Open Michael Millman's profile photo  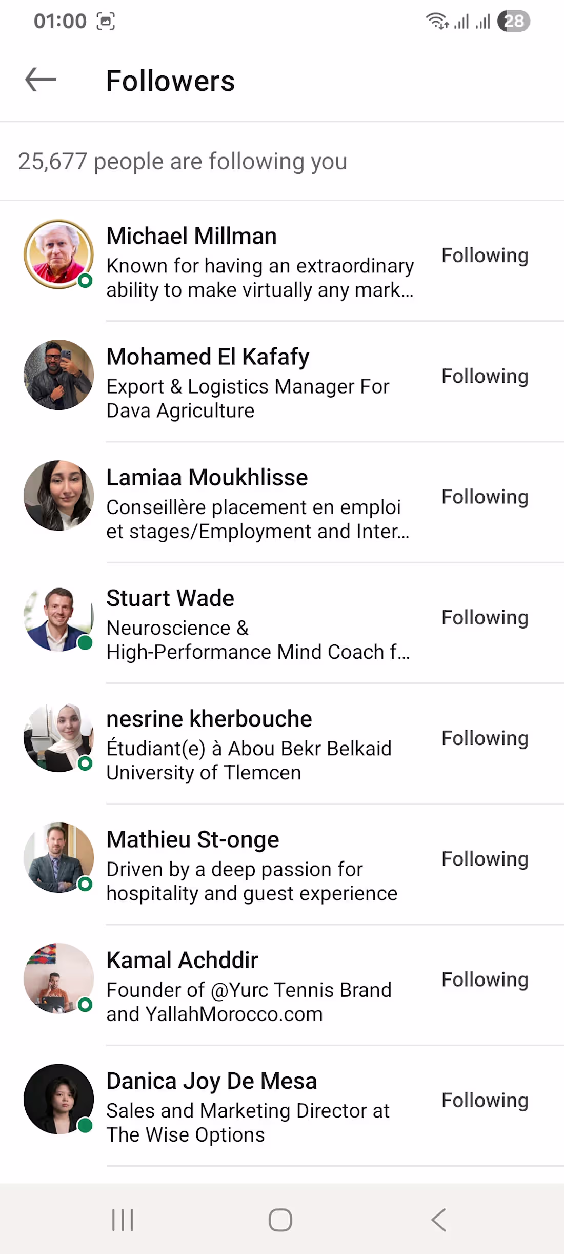click(59, 254)
